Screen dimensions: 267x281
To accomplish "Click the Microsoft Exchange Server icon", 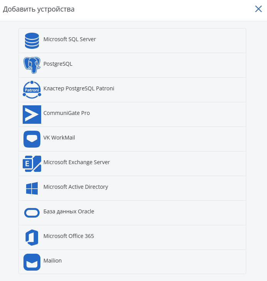I will pos(32,164).
